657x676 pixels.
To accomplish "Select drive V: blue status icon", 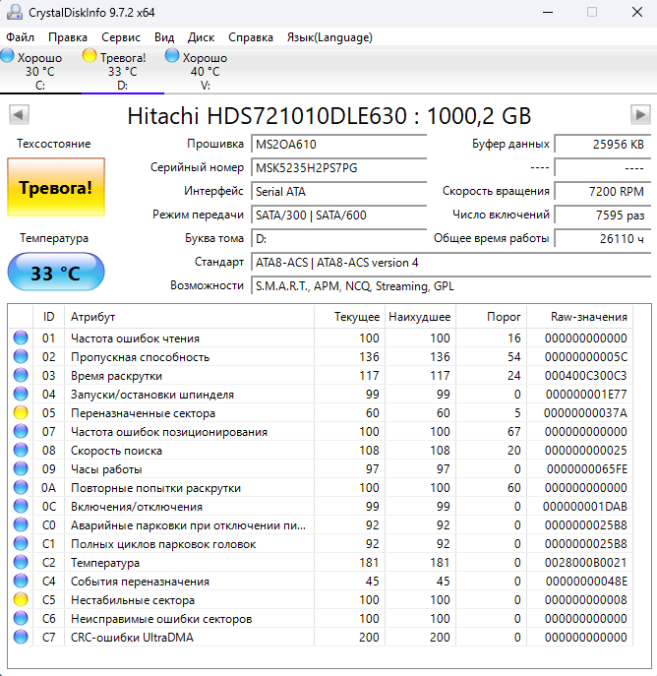I will (x=172, y=57).
